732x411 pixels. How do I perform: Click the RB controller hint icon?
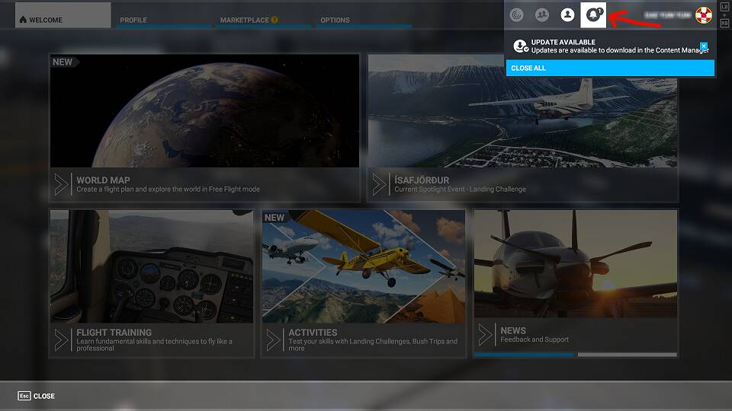[724, 23]
